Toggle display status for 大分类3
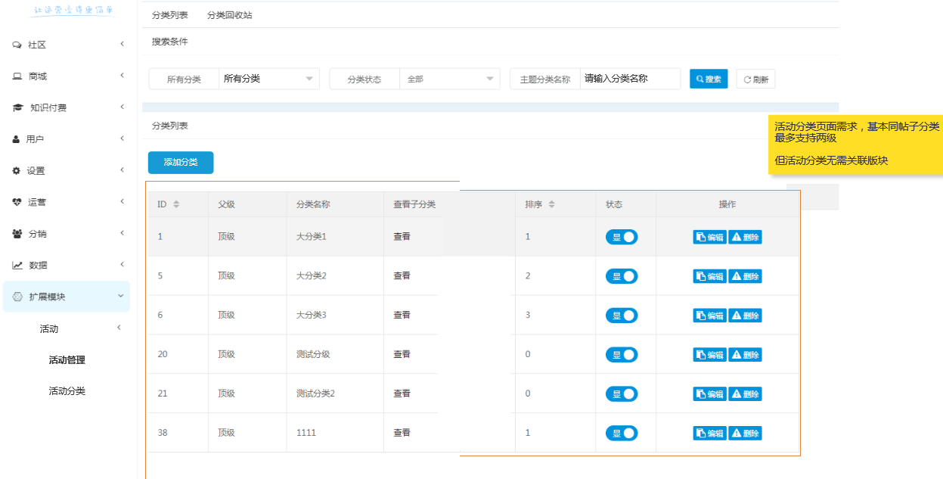This screenshot has height=479, width=943. tap(622, 316)
